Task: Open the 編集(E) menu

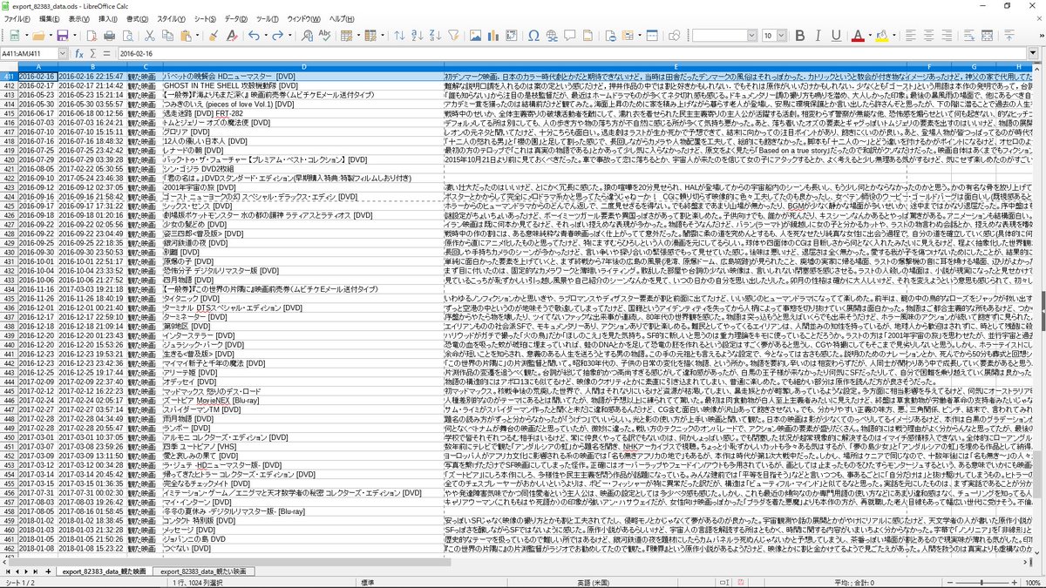Action: [50, 18]
